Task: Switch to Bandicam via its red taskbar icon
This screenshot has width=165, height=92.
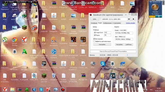Action: pyautogui.click(x=63, y=89)
